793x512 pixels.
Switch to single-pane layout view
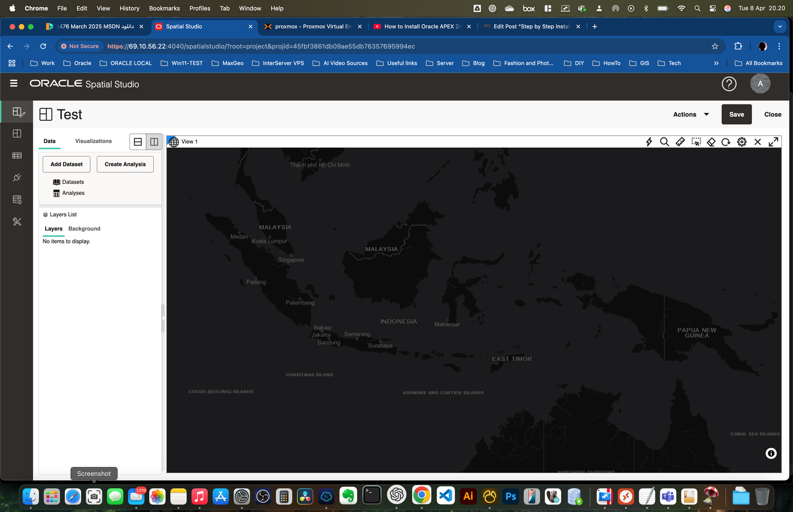137,142
